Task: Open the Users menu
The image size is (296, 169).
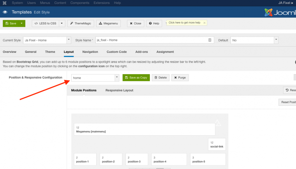Action: (x=31, y=3)
